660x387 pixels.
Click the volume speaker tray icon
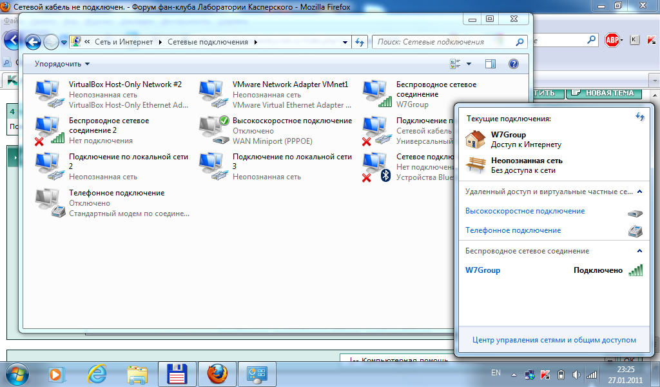(x=576, y=374)
